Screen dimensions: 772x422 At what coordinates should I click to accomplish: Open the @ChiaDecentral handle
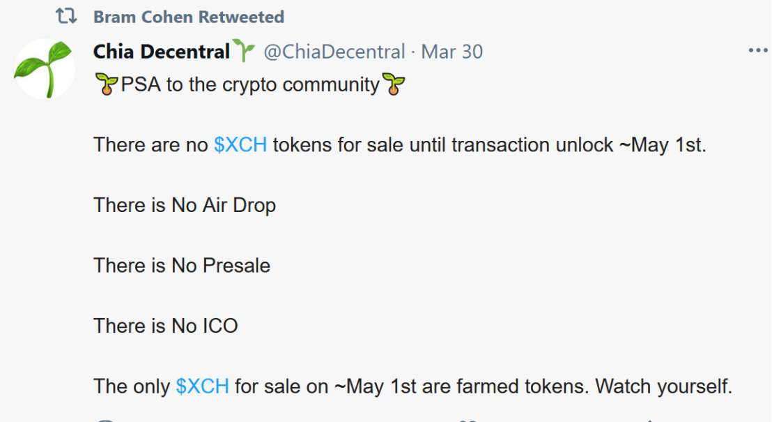[x=334, y=52]
